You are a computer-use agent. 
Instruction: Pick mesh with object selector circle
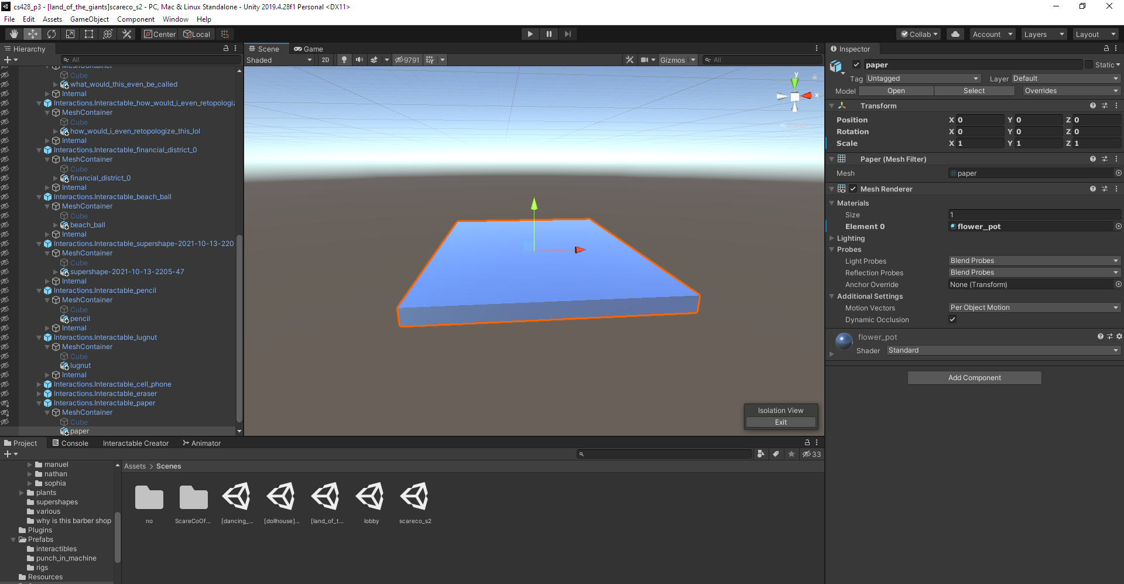(x=1118, y=173)
